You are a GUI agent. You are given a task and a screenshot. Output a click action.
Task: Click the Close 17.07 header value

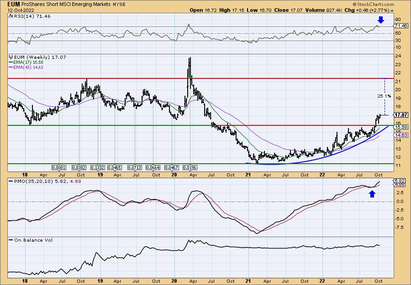click(288, 10)
